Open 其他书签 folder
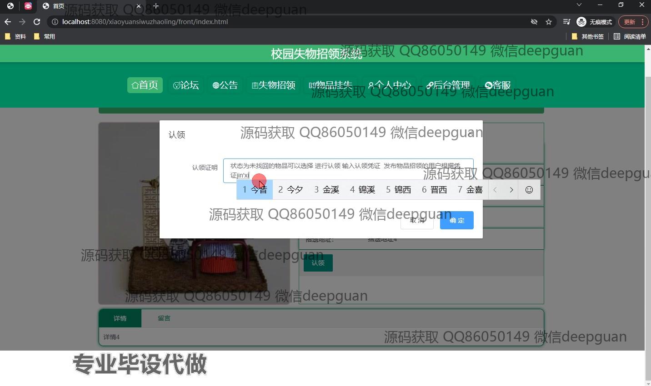 pyautogui.click(x=588, y=36)
